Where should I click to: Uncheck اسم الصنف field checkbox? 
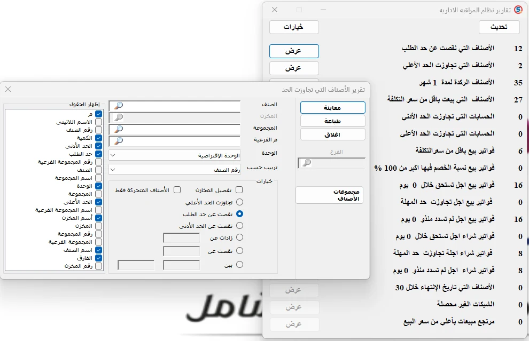[98, 250]
